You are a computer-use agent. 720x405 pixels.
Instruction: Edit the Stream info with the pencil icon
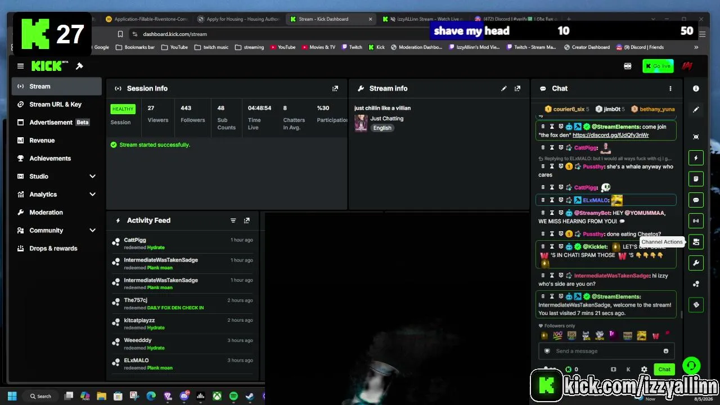pos(504,88)
